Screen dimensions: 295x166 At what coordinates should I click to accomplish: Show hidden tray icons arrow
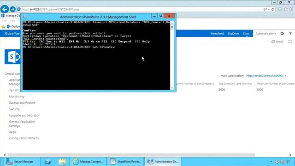pyautogui.click(x=271, y=162)
